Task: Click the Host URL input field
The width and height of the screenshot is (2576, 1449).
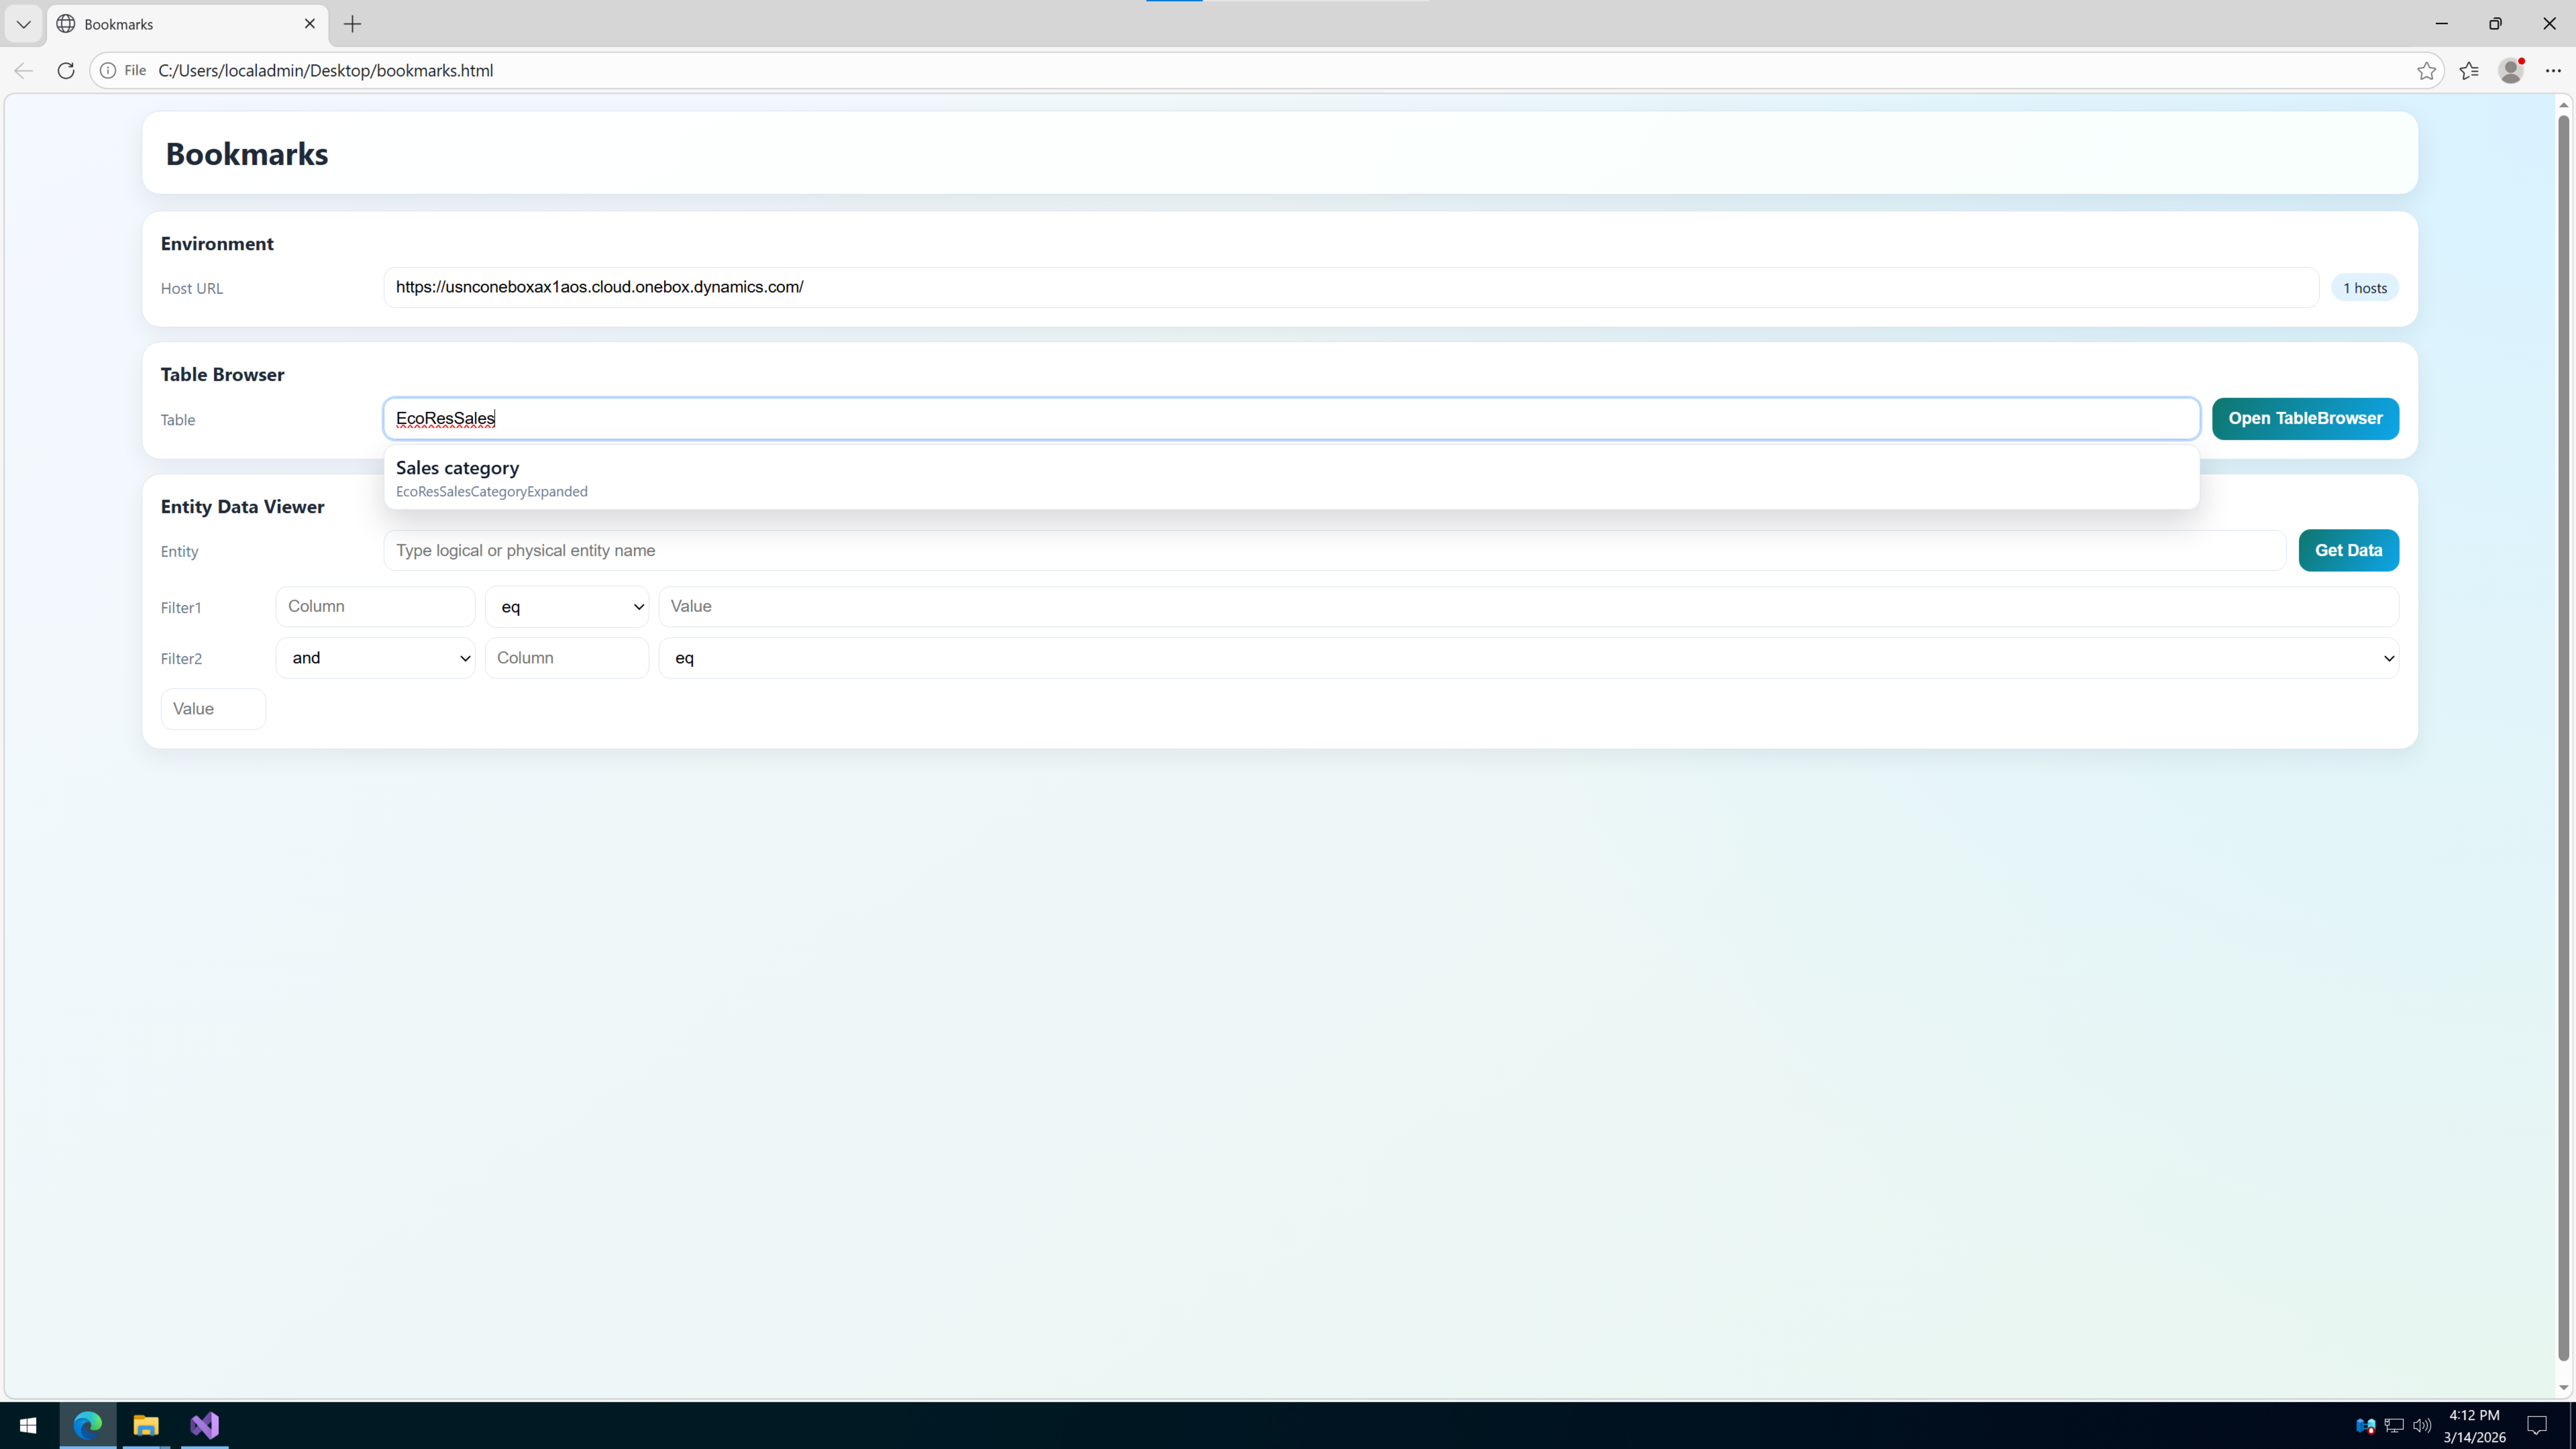Action: [1350, 287]
